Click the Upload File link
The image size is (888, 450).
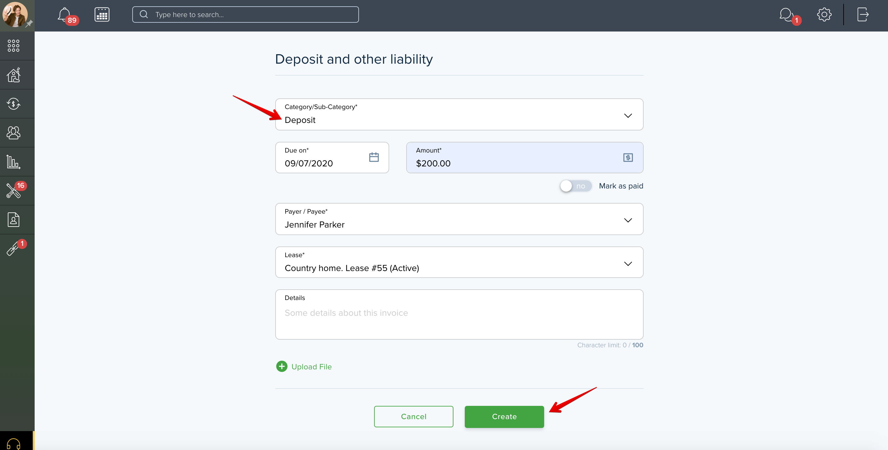point(311,367)
